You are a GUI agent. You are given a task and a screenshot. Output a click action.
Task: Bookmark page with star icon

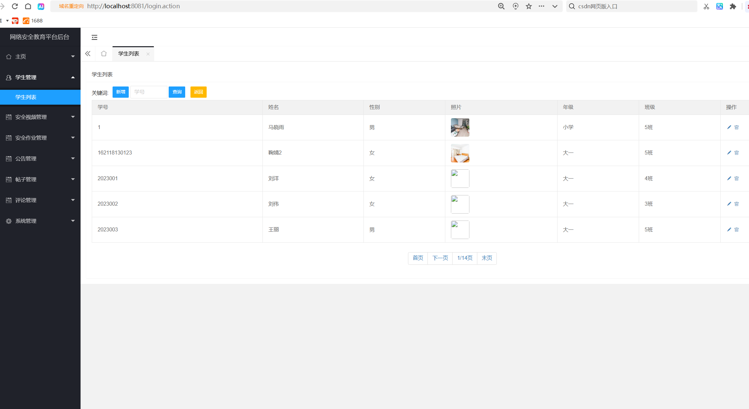[x=529, y=6]
